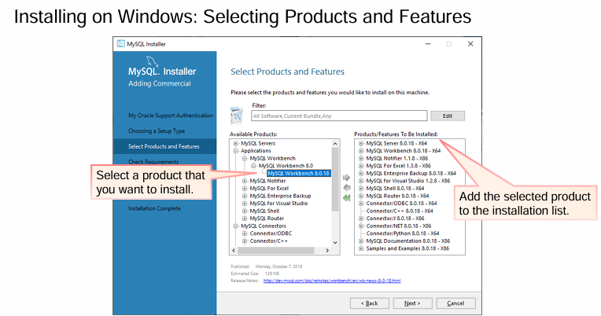Screen dimensions: 601x316
Task: Minimize the MySQL Installer window
Action: [427, 43]
